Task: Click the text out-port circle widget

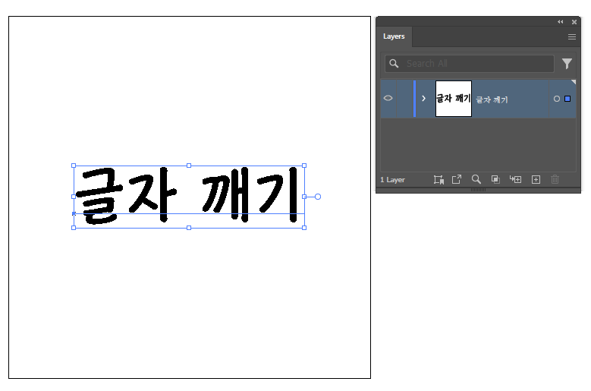Action: tap(318, 197)
